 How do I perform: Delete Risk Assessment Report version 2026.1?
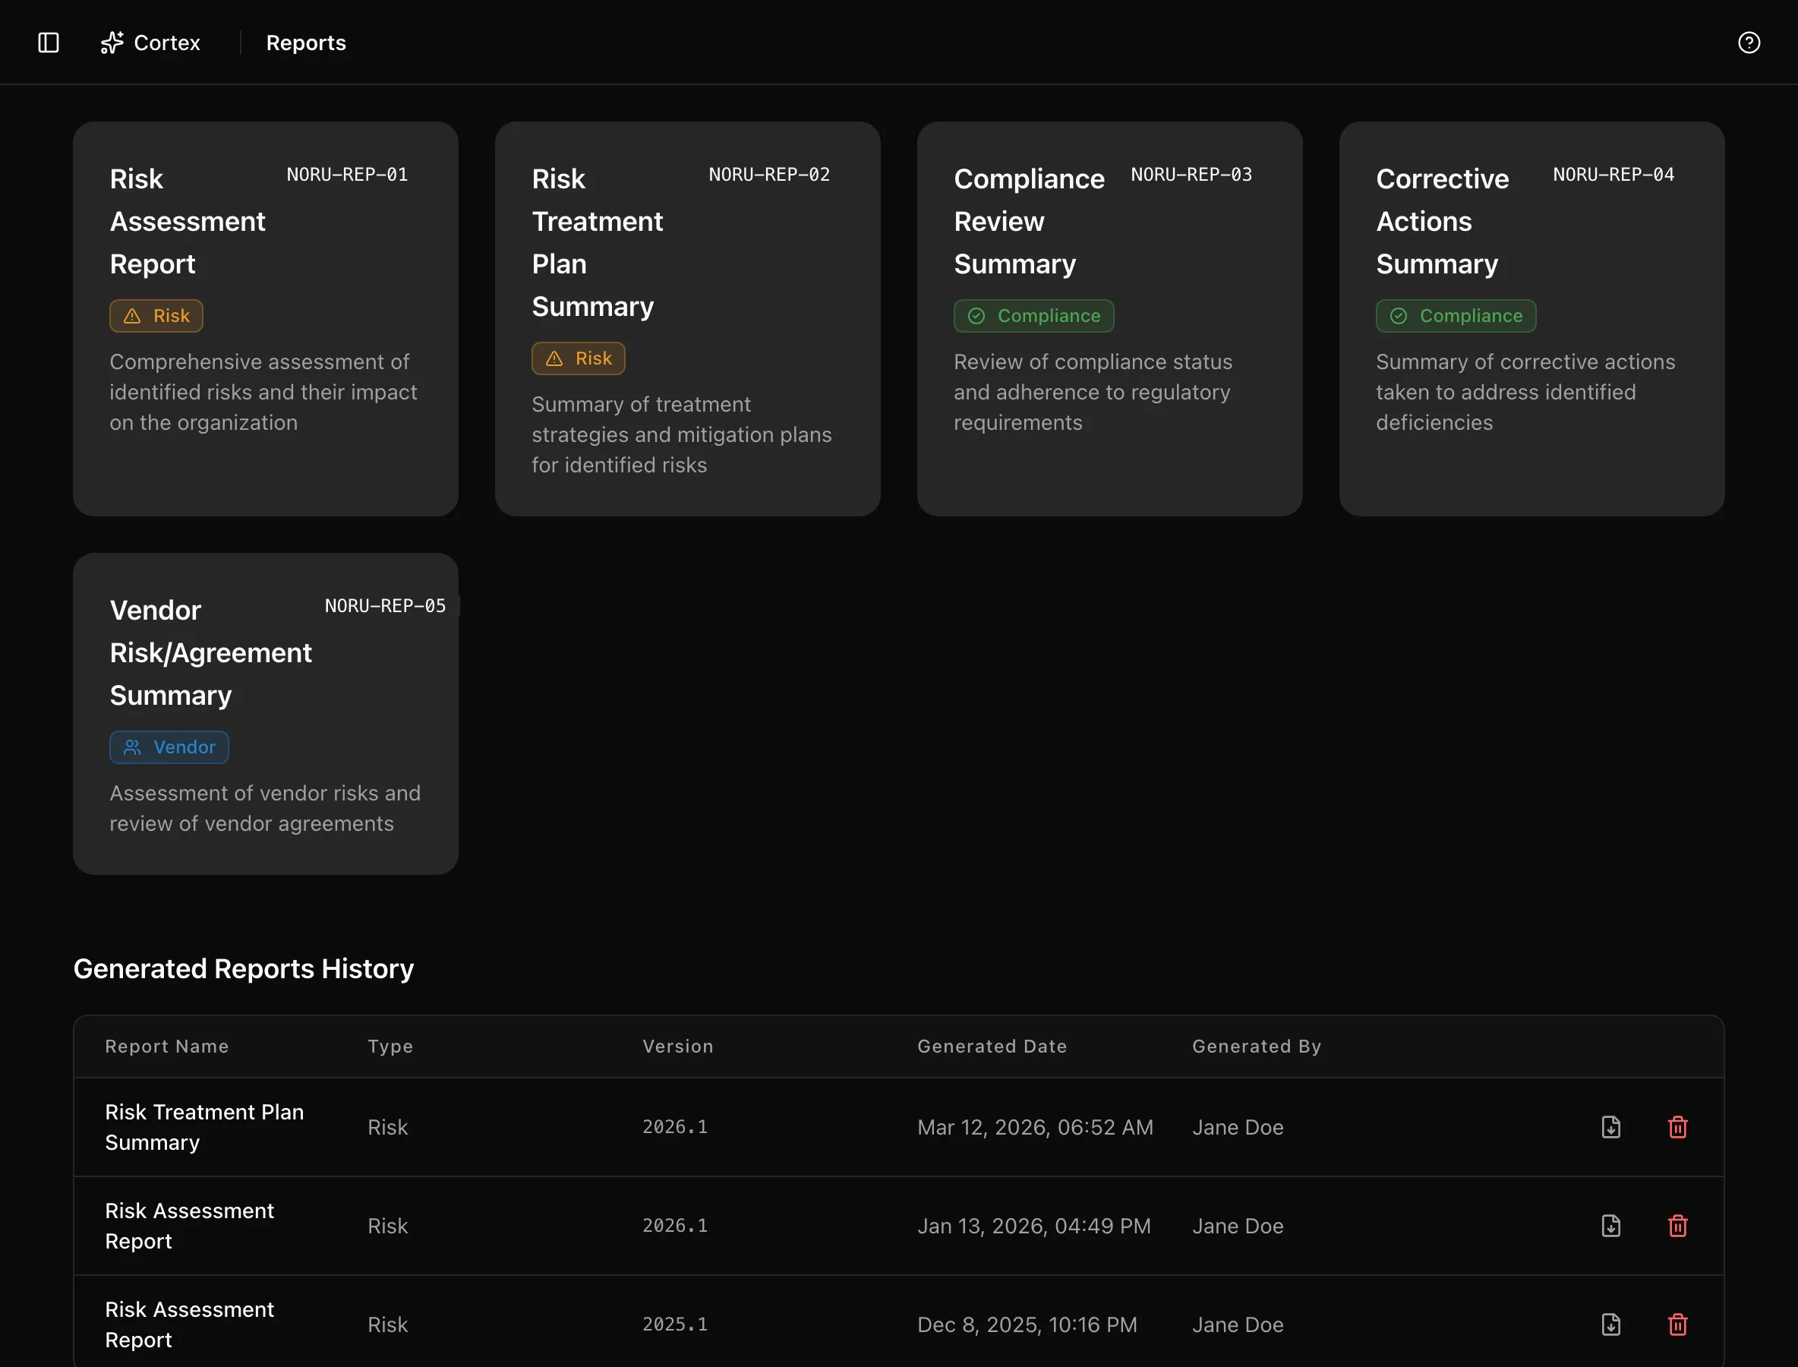pos(1677,1226)
